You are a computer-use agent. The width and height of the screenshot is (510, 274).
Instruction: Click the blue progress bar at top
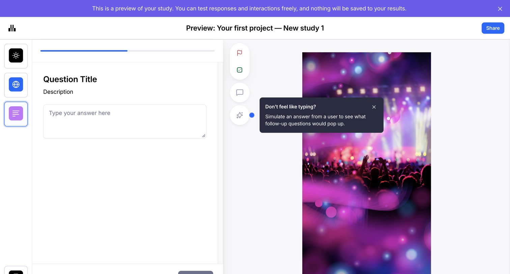point(128,51)
